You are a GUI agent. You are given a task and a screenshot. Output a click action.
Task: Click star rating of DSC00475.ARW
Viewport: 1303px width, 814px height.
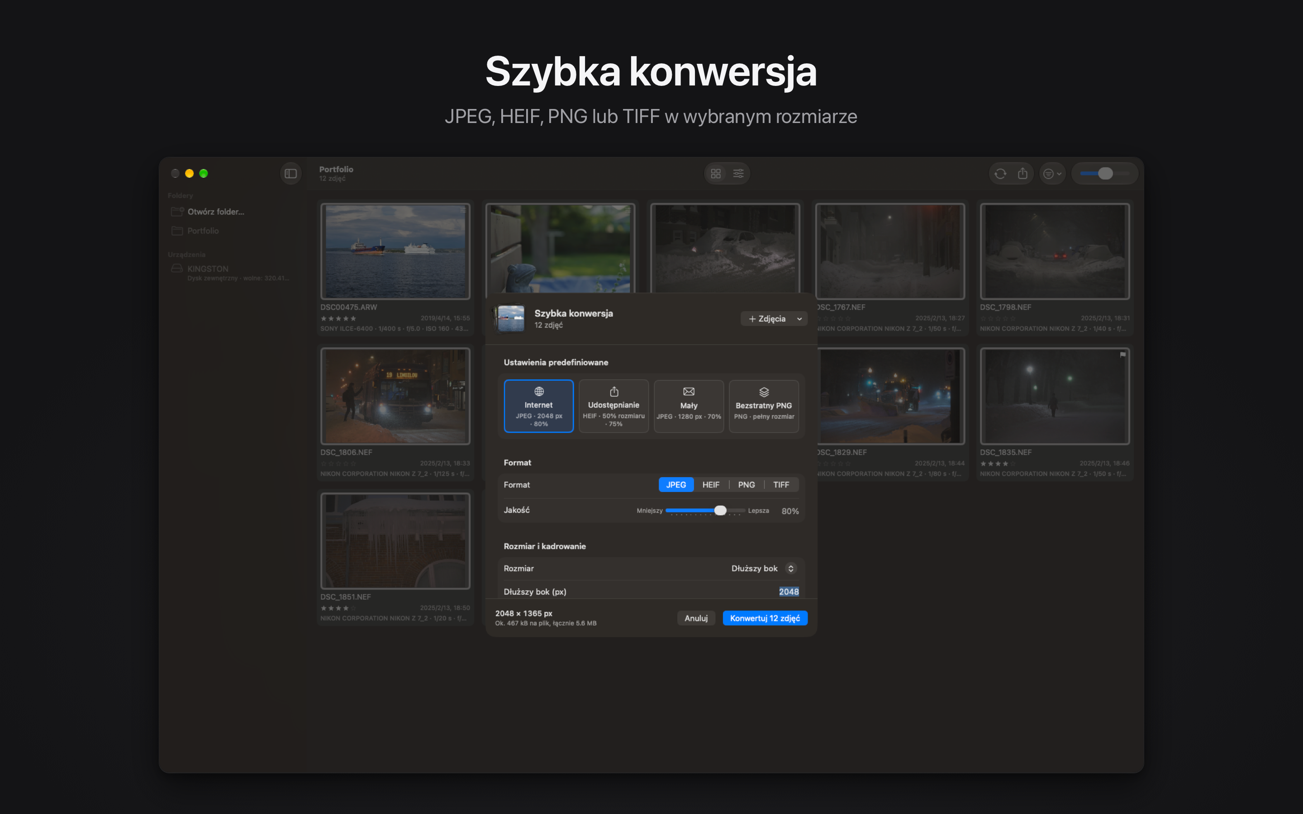tap(338, 319)
